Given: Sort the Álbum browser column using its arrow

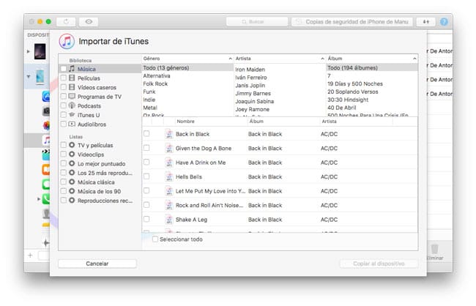Looking at the screenshot, I should [x=414, y=59].
